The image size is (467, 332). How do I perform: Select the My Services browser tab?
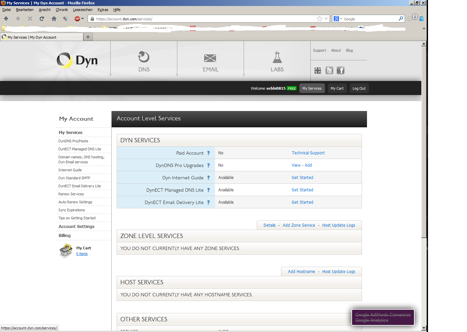pyautogui.click(x=42, y=37)
